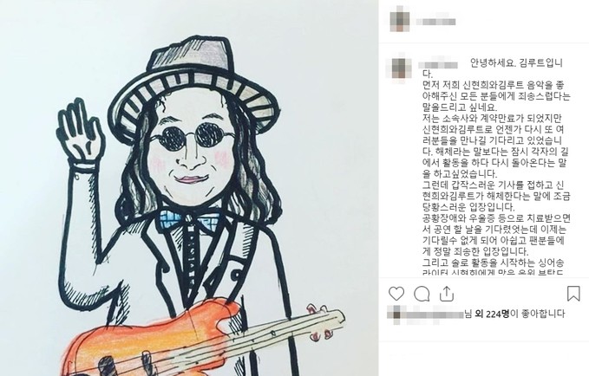Click the blurred username before the 안녕하세요 caption
Viewport: 589px width, 376px height.
tap(438, 65)
